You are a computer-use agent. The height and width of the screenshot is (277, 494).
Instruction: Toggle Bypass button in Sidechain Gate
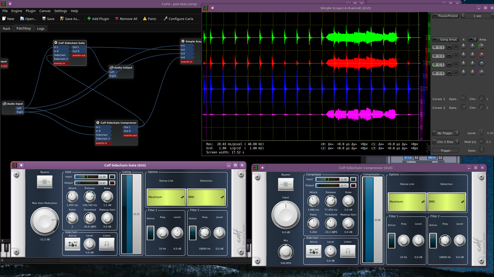[x=45, y=182]
